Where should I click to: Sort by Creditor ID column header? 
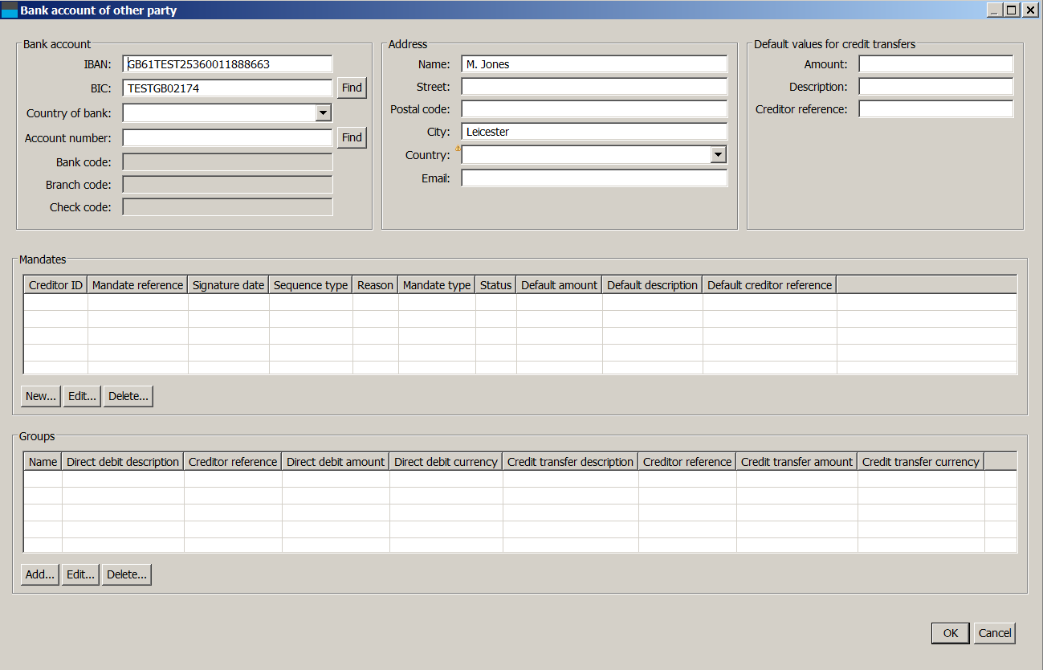pos(55,285)
